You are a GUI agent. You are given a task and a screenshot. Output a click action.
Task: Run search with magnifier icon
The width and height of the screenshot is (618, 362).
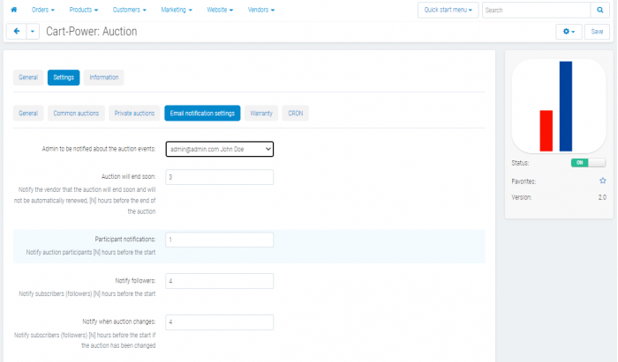(599, 11)
